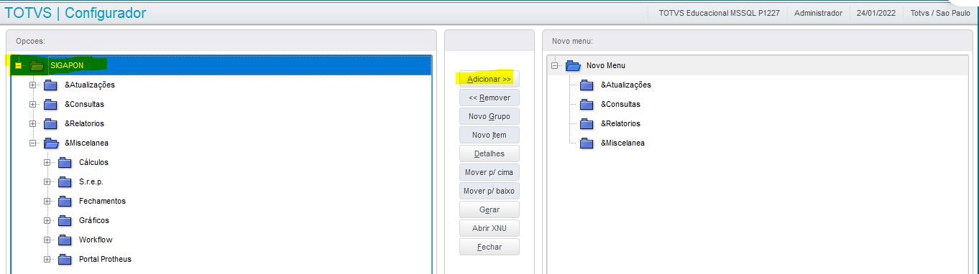Click the Gerar button
Screen dimensions: 979x274
pyautogui.click(x=489, y=209)
